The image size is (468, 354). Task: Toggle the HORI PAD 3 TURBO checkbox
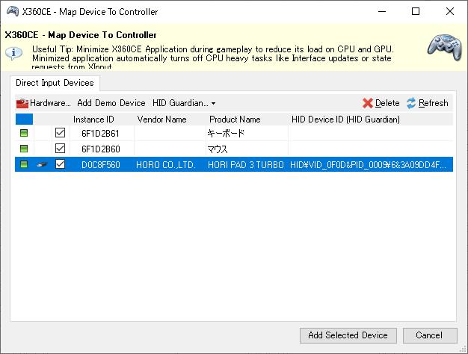[x=61, y=164]
